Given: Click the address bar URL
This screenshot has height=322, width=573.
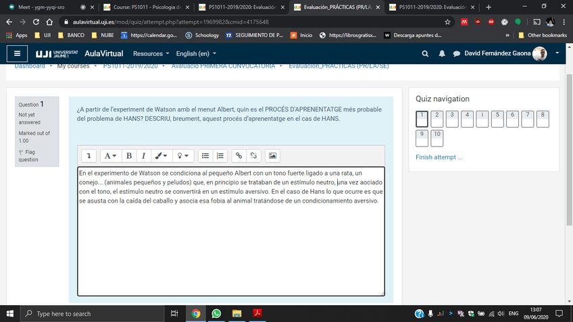Looking at the screenshot, I should (x=170, y=22).
